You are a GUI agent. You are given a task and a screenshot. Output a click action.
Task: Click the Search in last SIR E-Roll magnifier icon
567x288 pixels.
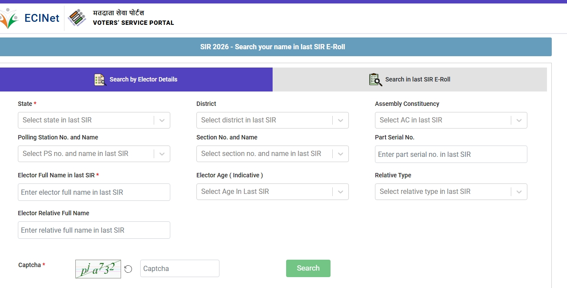[375, 80]
